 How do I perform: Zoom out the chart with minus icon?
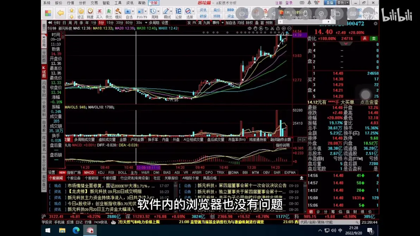pyautogui.click(x=289, y=28)
